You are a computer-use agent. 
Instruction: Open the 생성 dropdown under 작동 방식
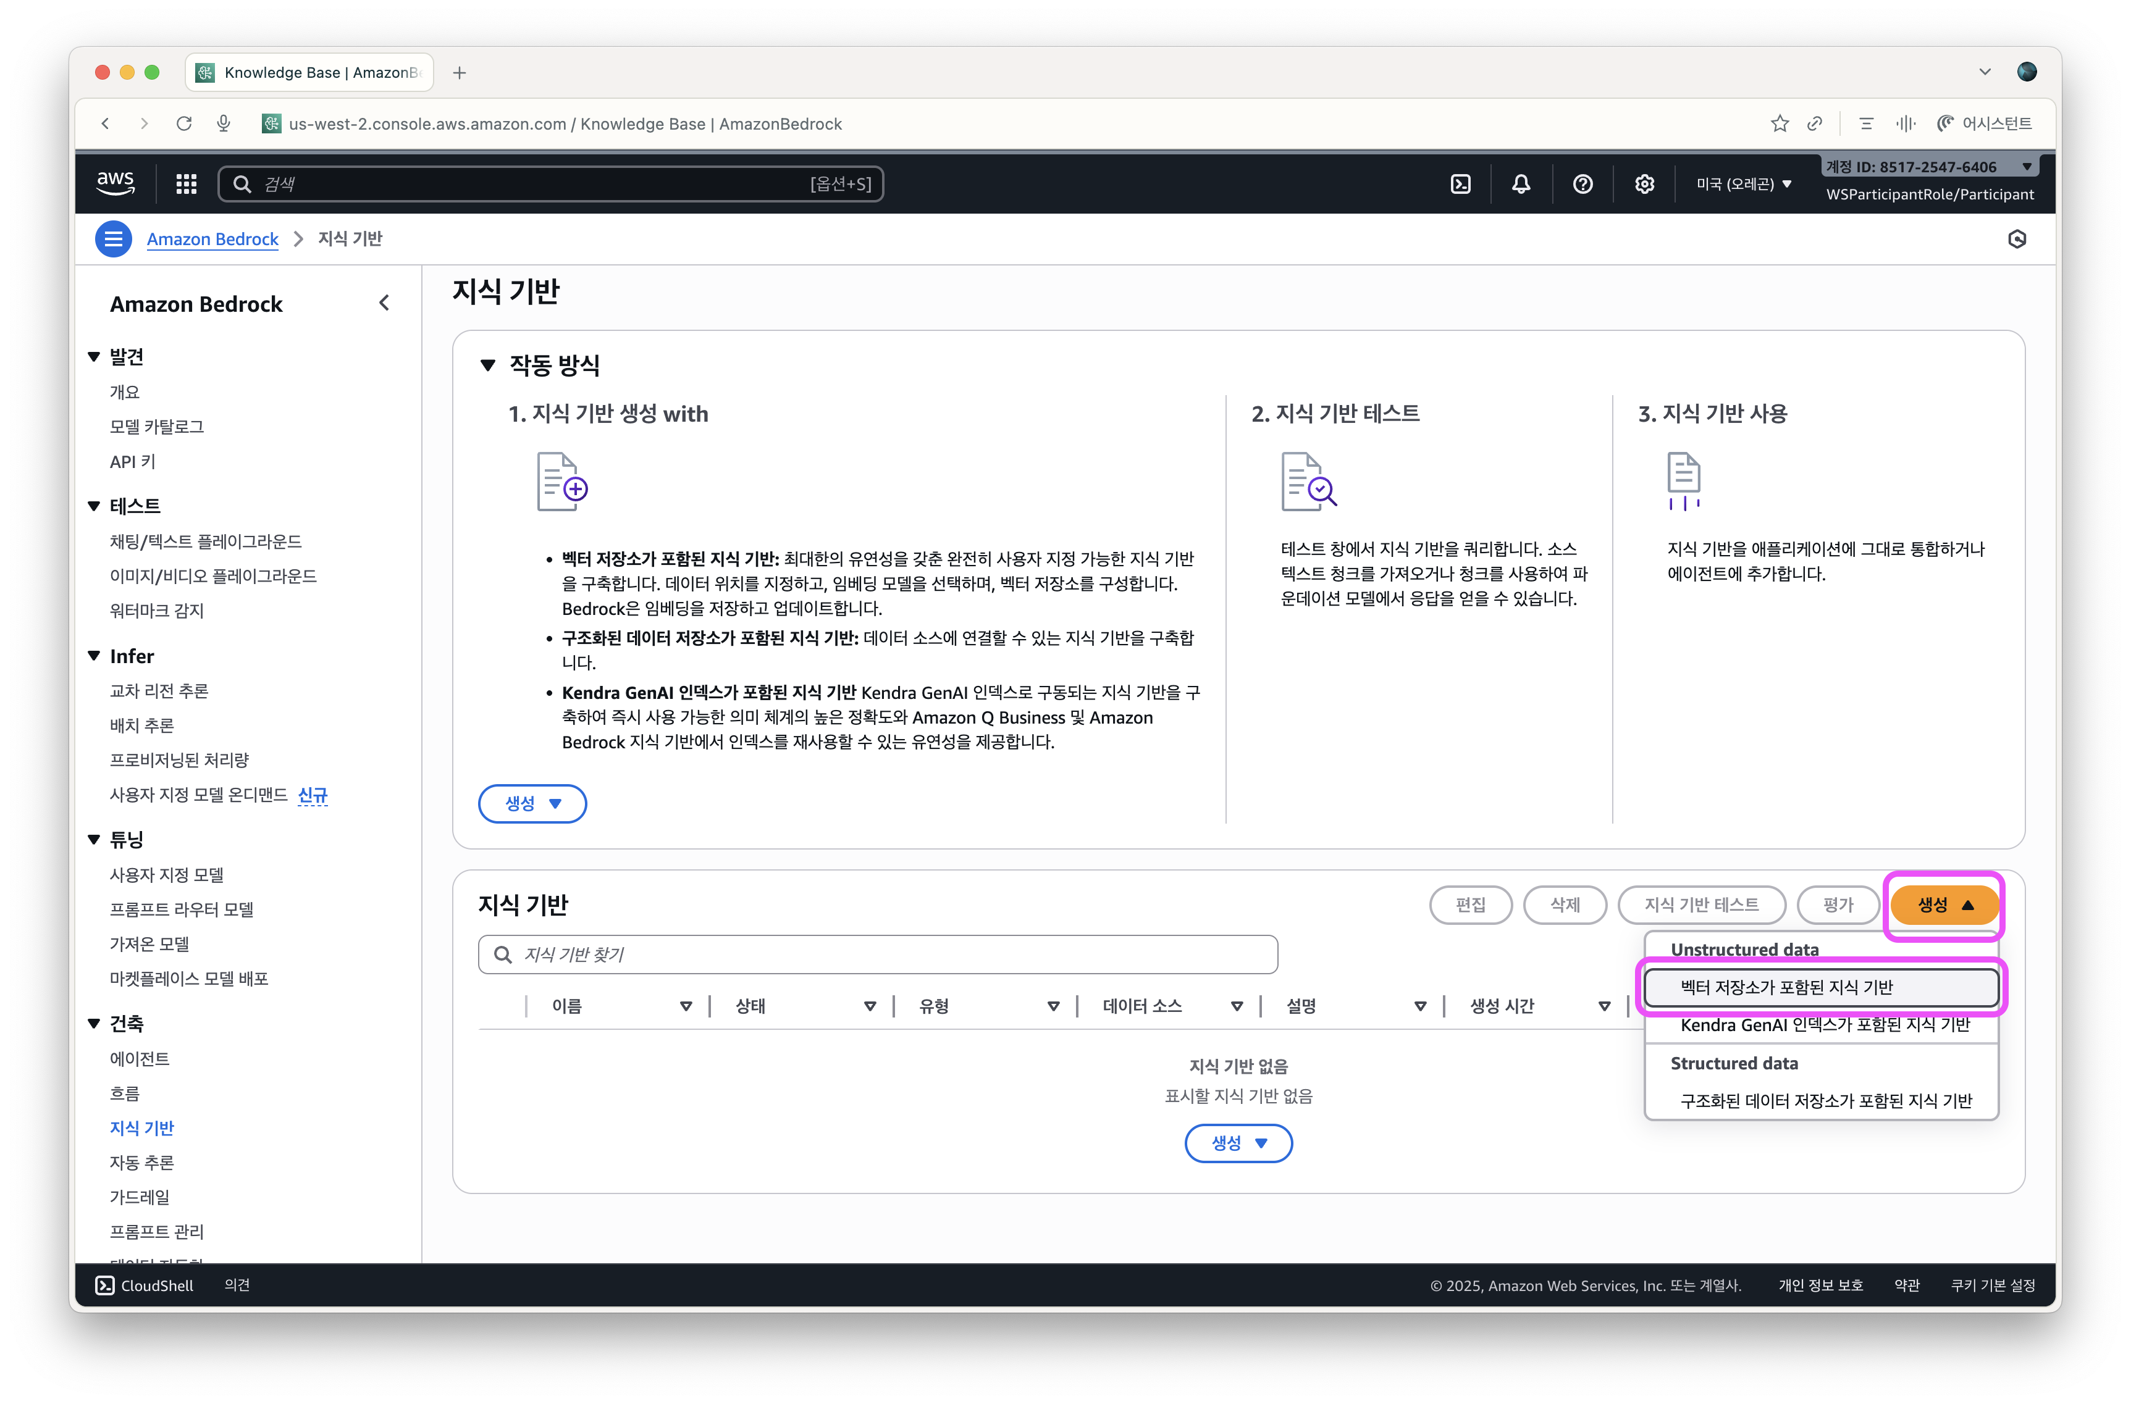(x=533, y=803)
